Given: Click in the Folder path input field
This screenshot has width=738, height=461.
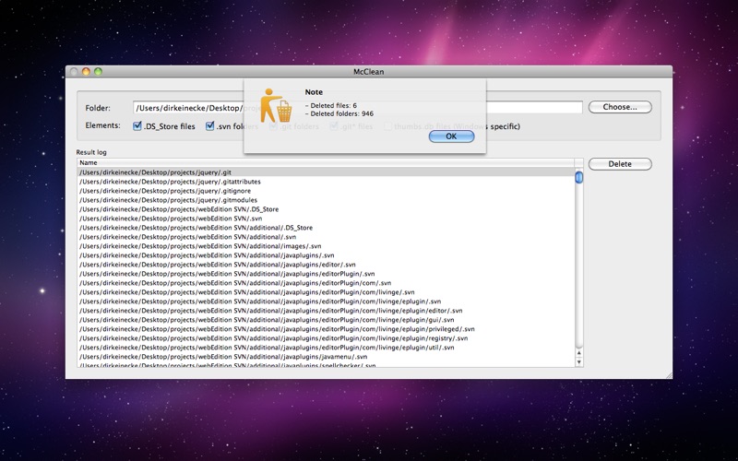Looking at the screenshot, I should (358, 108).
